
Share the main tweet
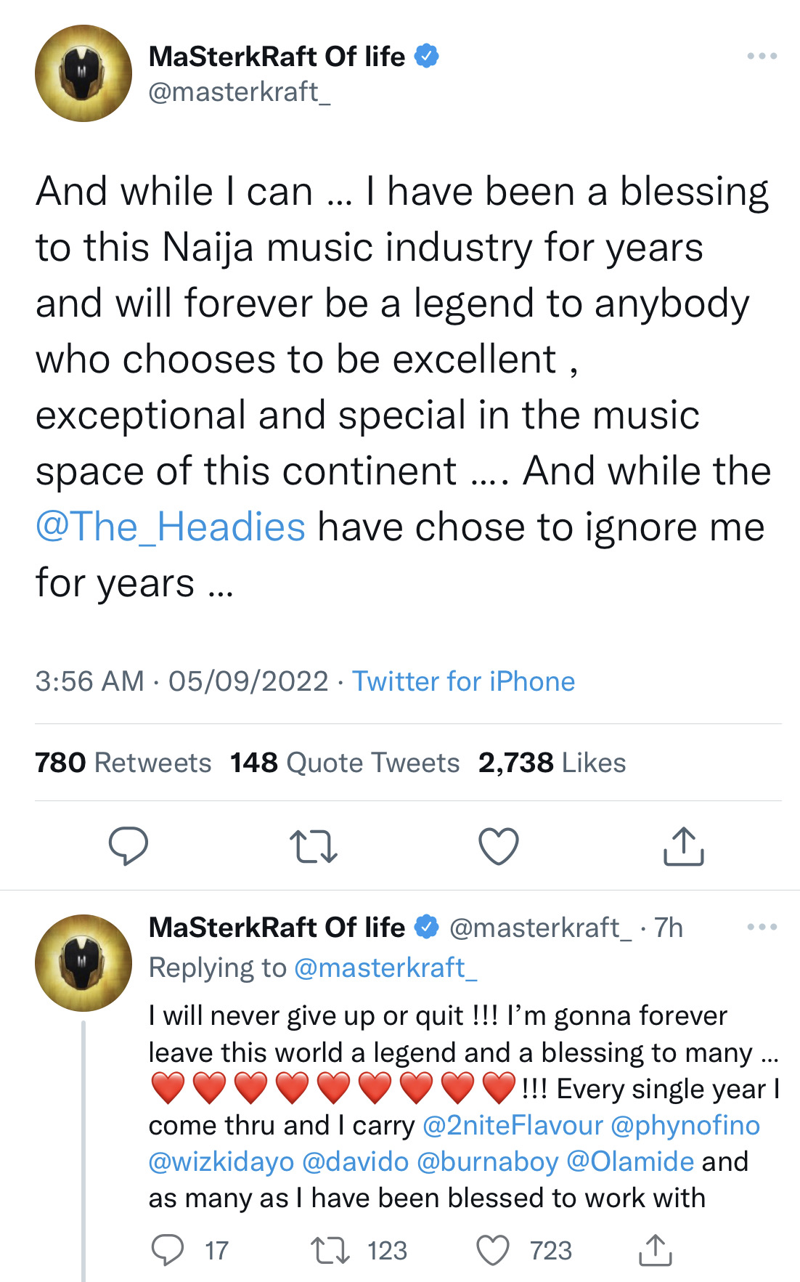click(684, 846)
